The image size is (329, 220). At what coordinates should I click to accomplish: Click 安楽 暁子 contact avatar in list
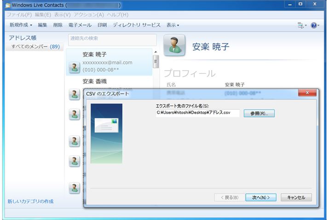pos(75,67)
